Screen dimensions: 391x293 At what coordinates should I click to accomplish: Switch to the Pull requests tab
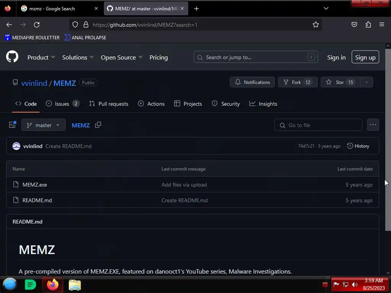109,104
